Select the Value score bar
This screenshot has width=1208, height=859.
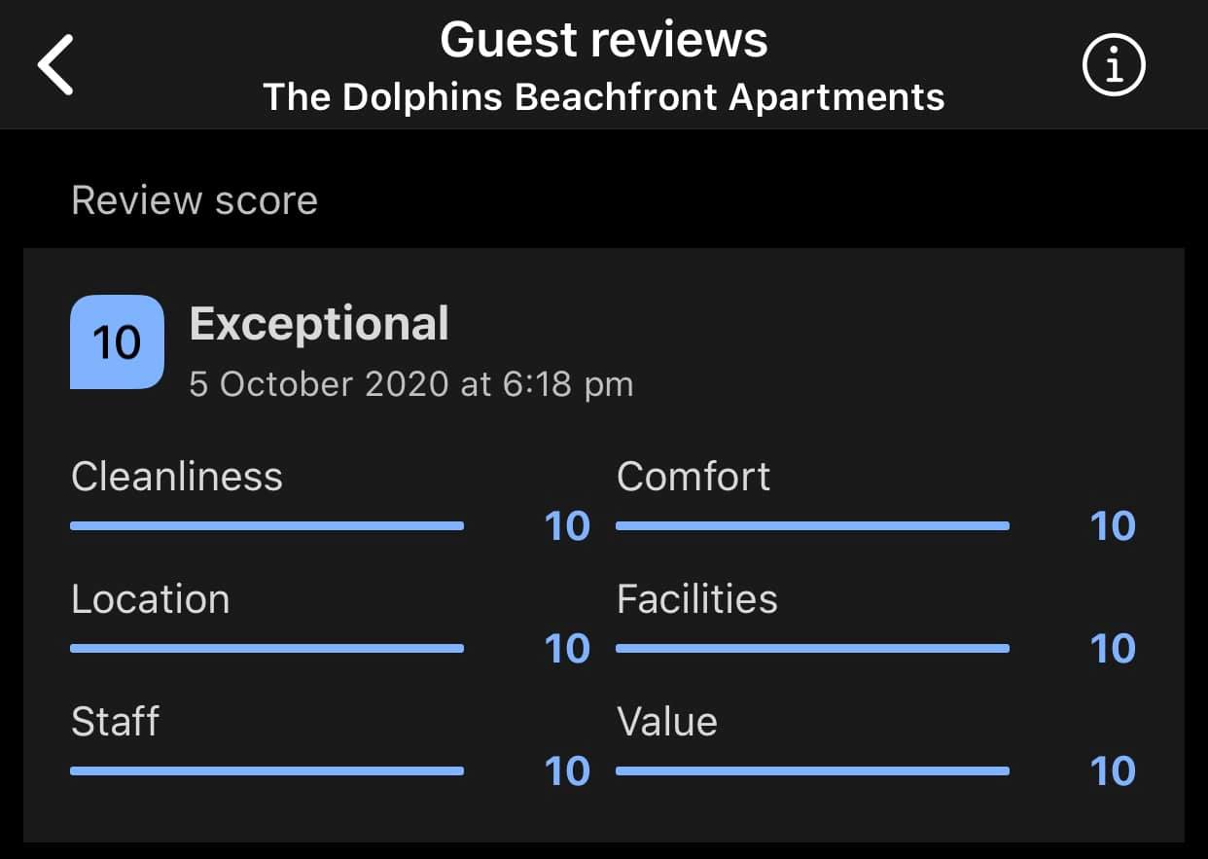pos(813,770)
